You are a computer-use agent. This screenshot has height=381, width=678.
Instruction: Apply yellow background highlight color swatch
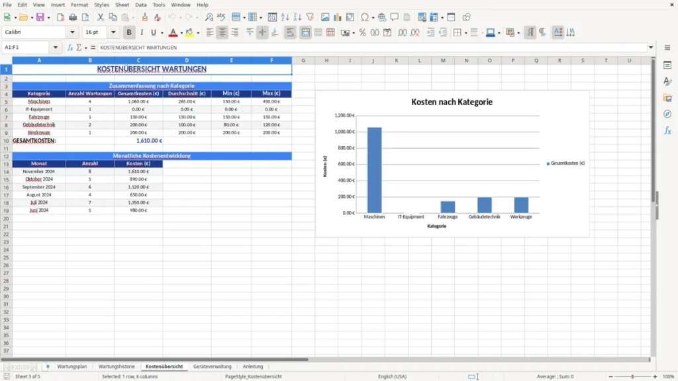(x=189, y=32)
